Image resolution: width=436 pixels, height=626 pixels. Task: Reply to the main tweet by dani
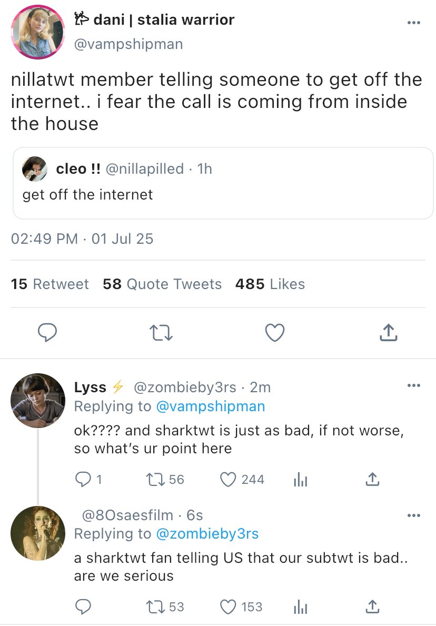click(47, 332)
